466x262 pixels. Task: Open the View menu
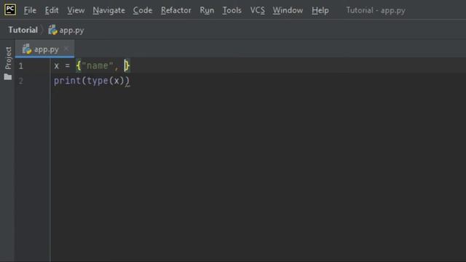76,10
